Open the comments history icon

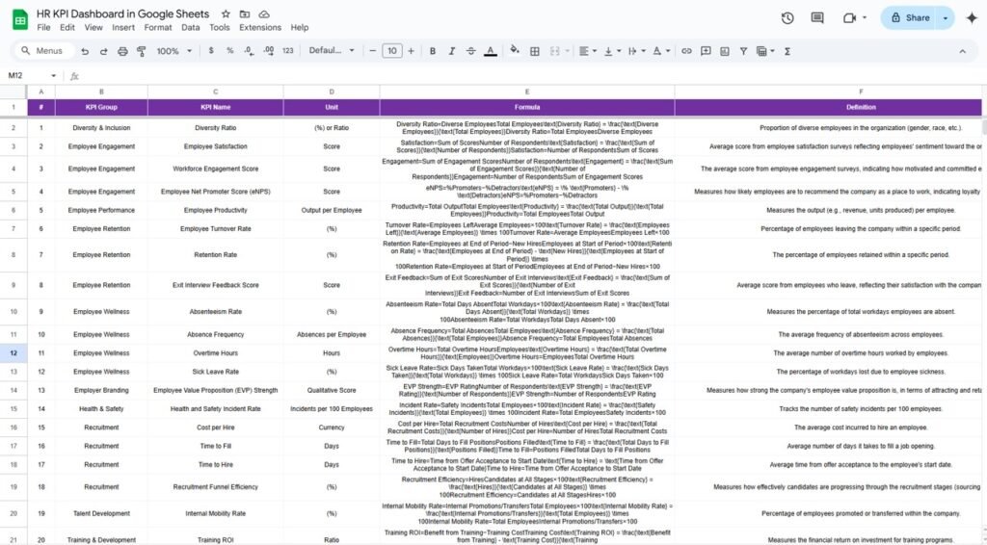click(817, 18)
